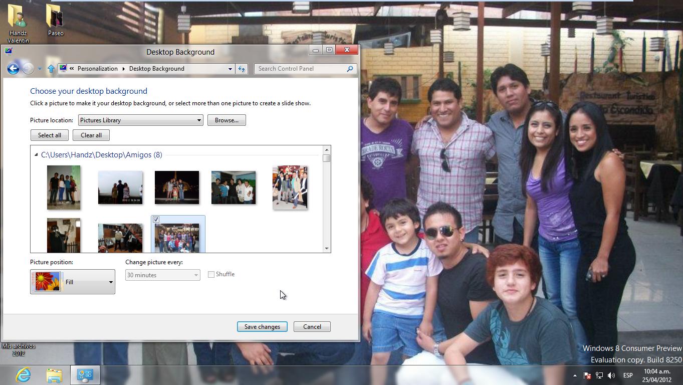Click the volume speaker tray icon
This screenshot has height=385, width=683.
pyautogui.click(x=611, y=375)
